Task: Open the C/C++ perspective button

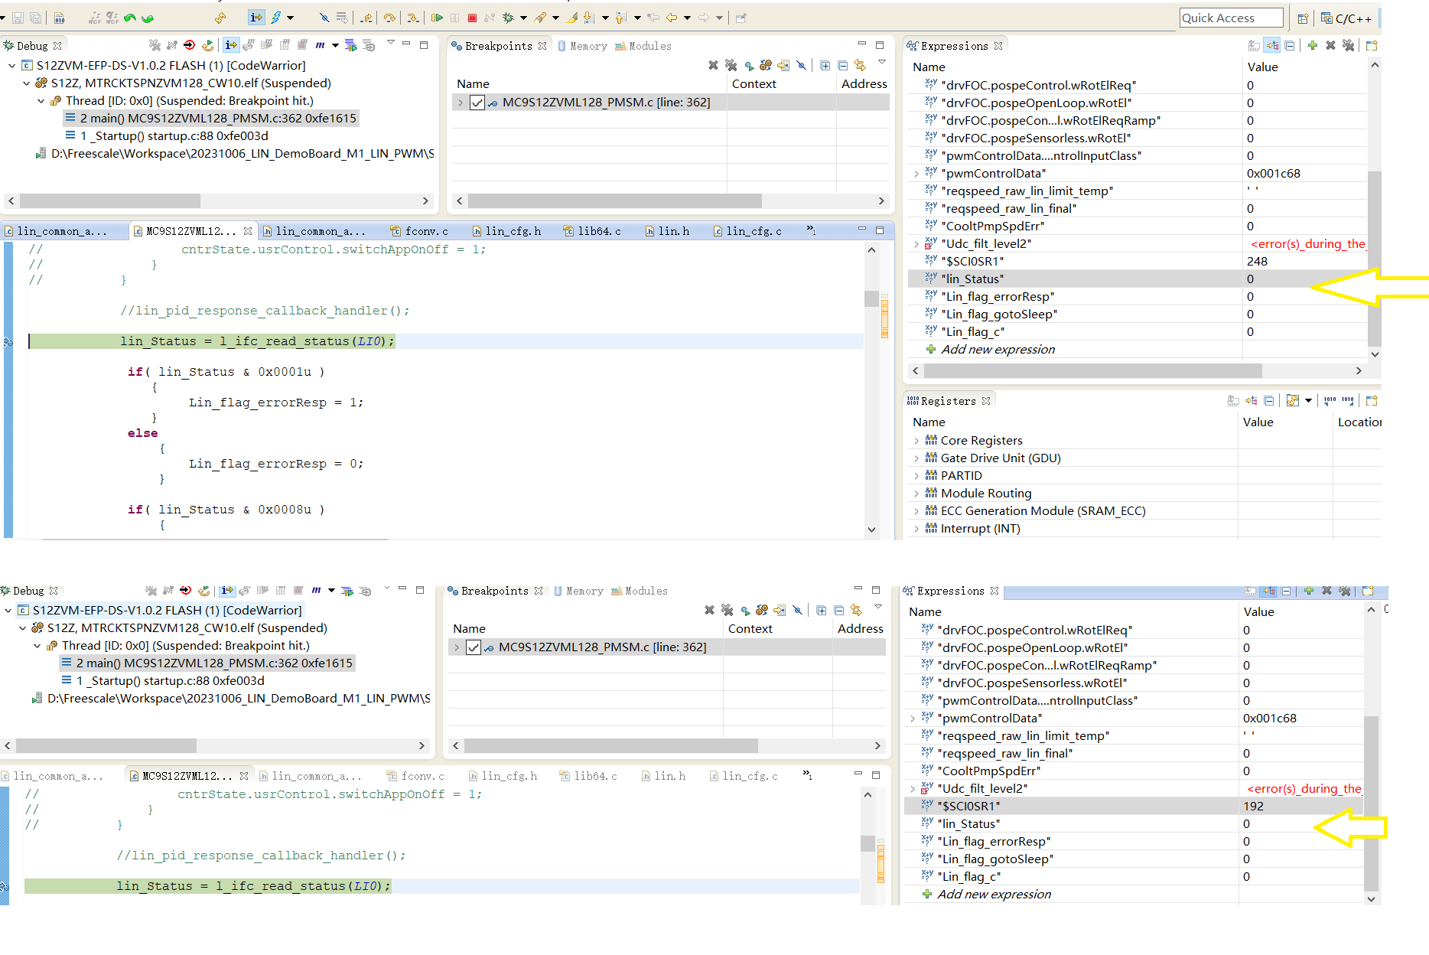Action: (1346, 18)
